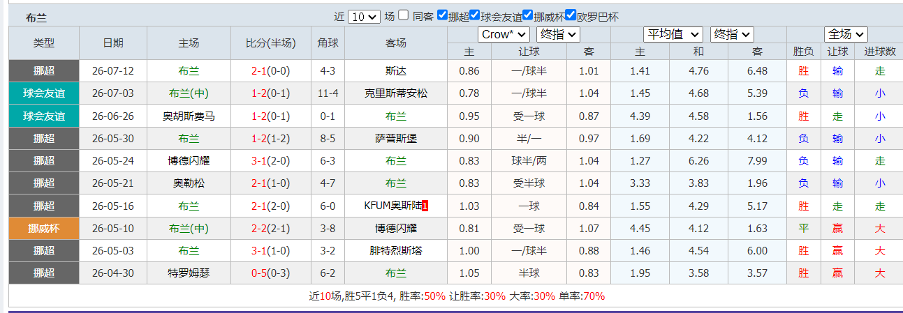Open the 终指 dropdown beside Crow*
This screenshot has width=903, height=313.
pyautogui.click(x=559, y=34)
